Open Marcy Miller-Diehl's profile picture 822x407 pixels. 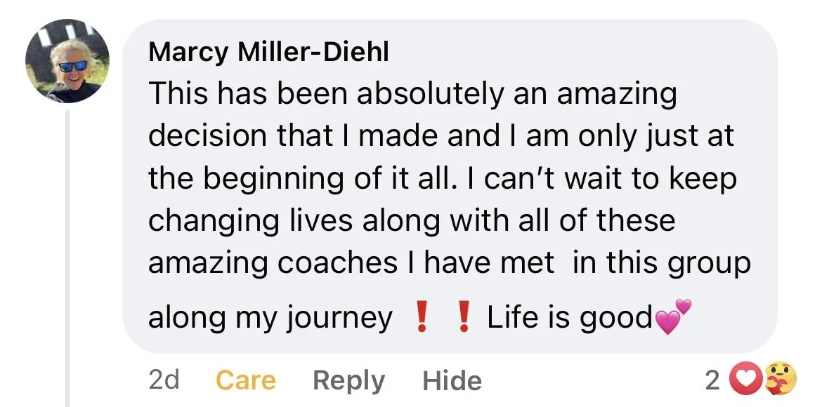click(x=67, y=61)
